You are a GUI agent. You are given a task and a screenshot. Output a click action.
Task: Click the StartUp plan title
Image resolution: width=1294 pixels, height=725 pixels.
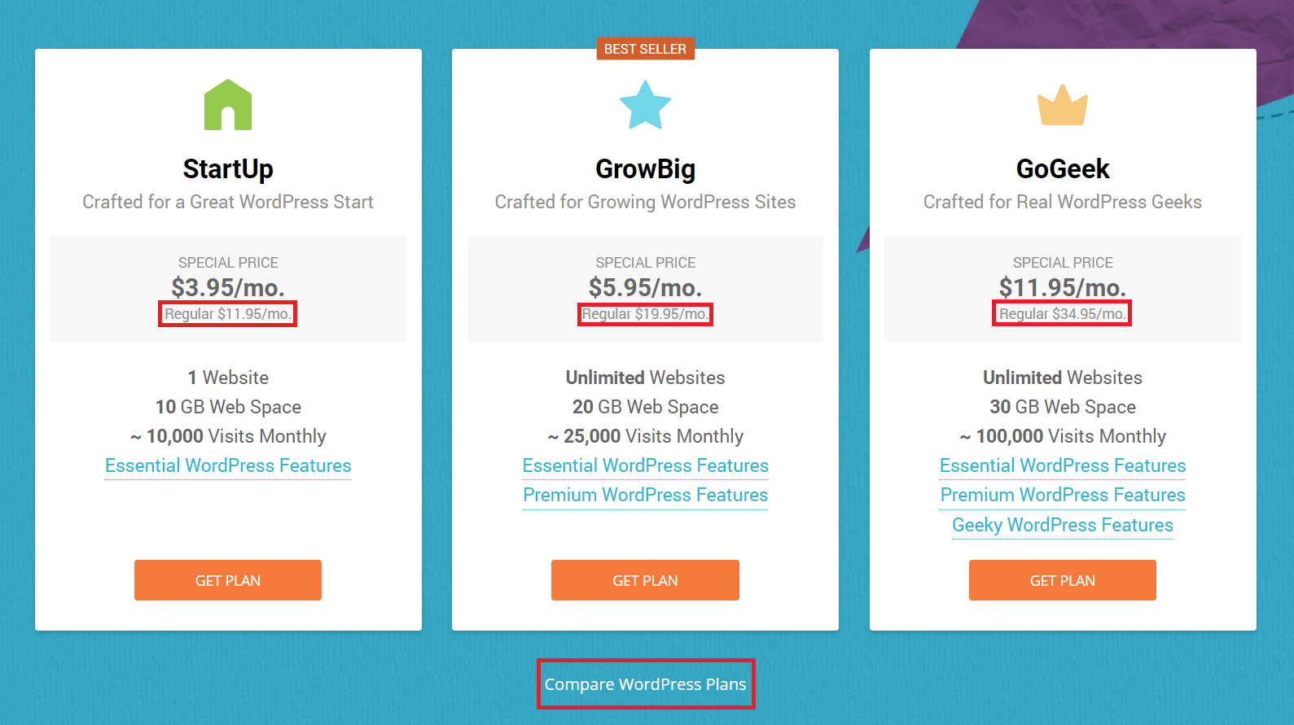[x=228, y=169]
